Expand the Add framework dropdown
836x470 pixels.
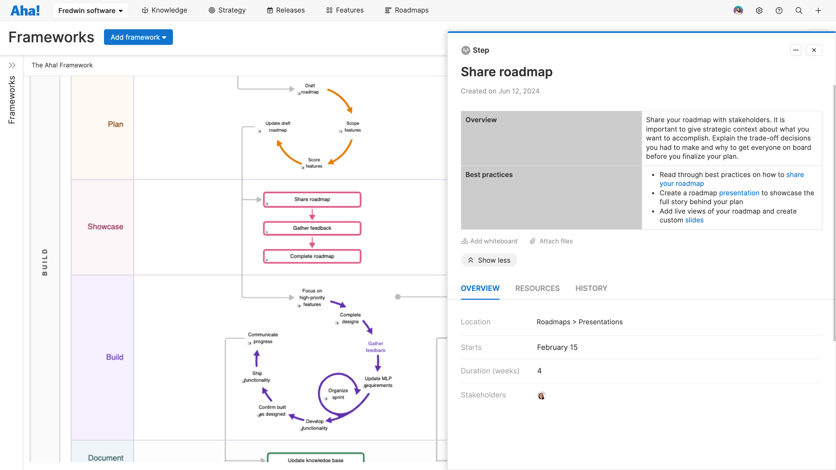click(x=138, y=37)
